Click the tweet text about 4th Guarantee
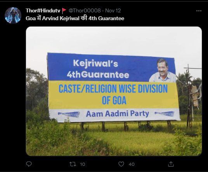Screen dimensions: 208x172 (75, 18)
